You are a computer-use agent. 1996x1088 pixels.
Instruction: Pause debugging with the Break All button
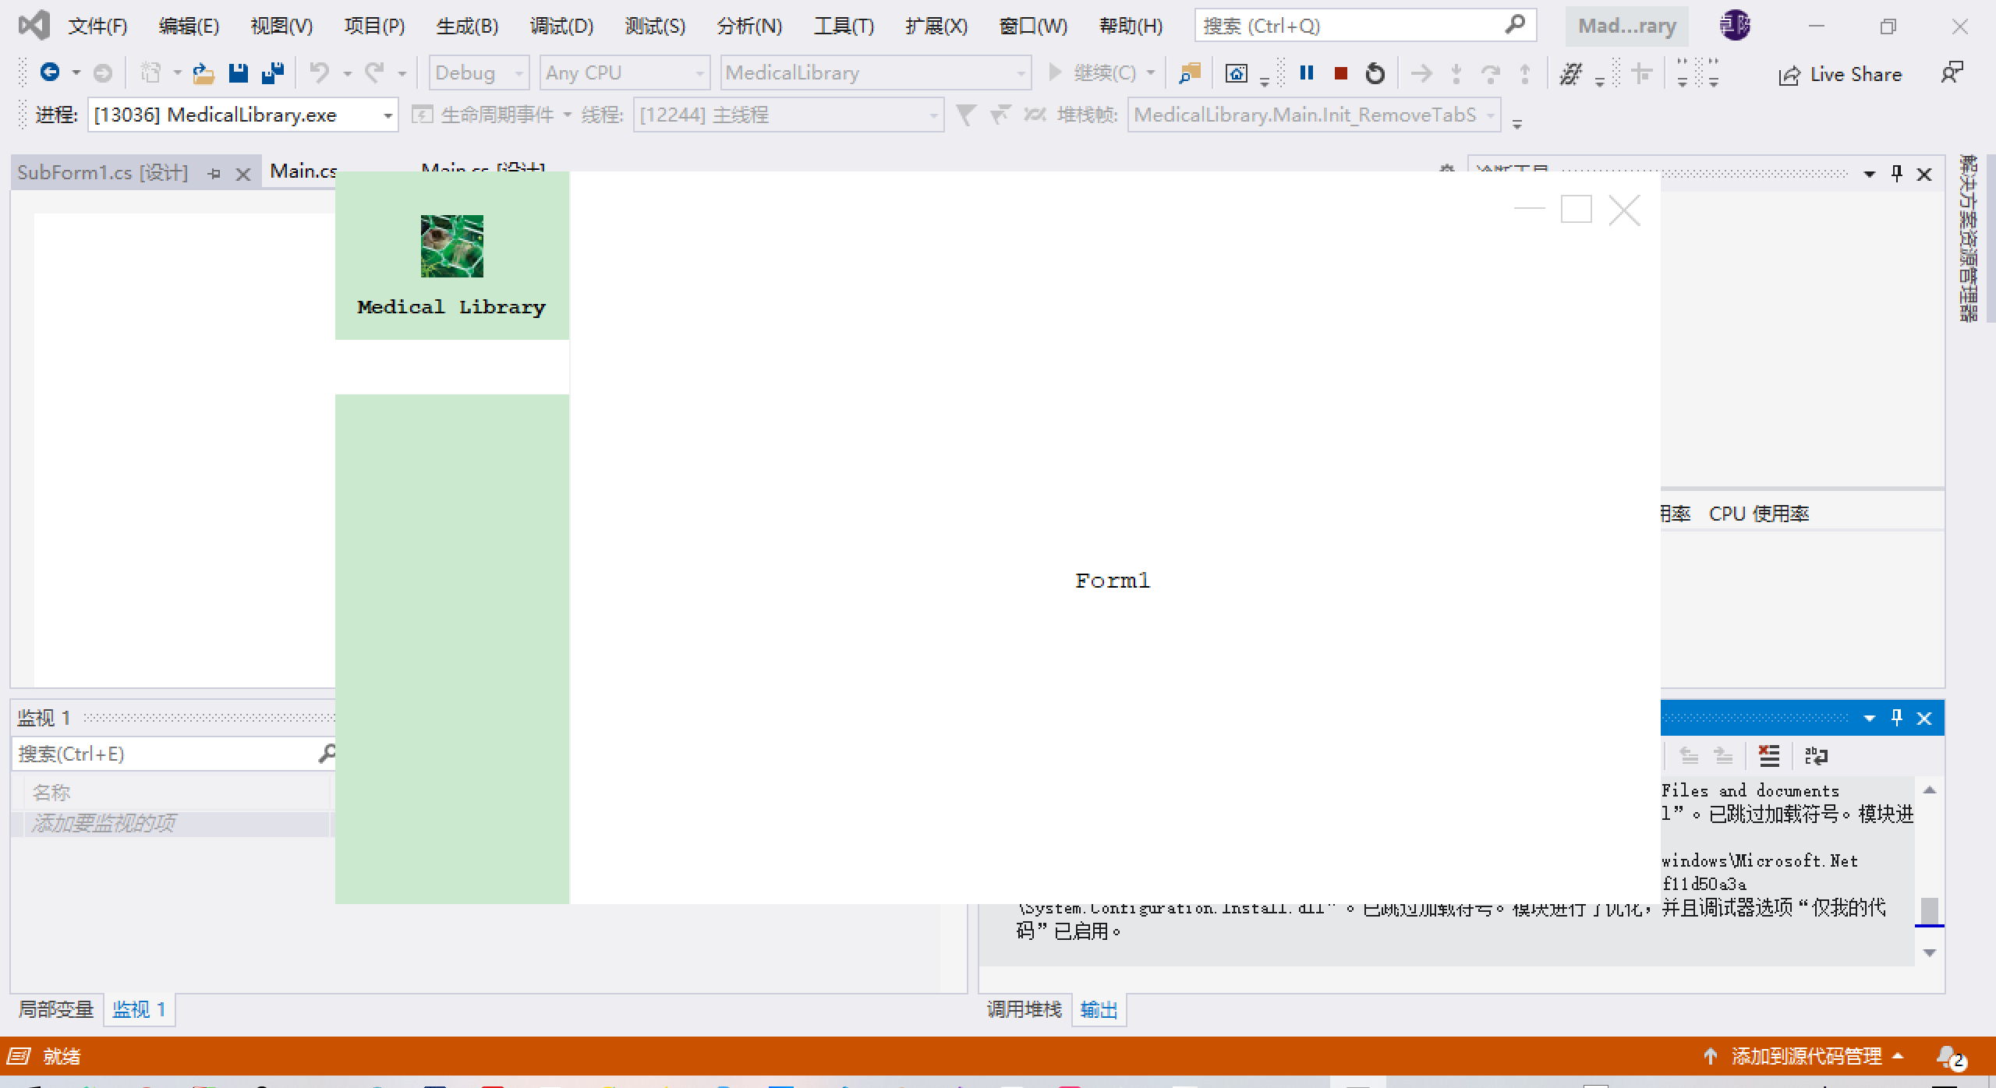[x=1307, y=72]
